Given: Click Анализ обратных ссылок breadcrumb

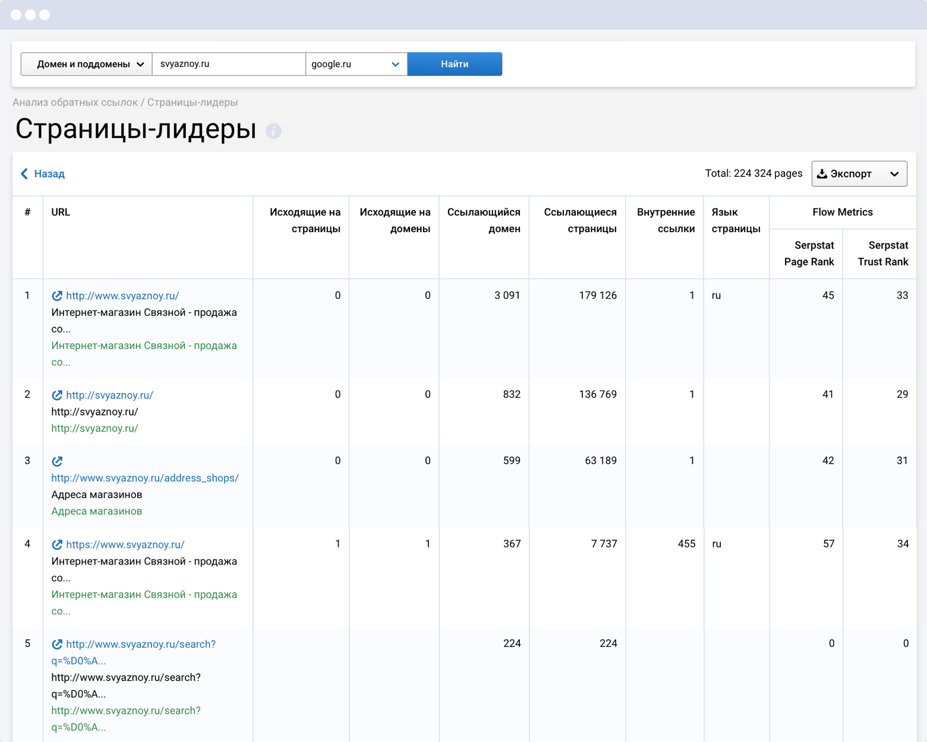Looking at the screenshot, I should [x=75, y=102].
